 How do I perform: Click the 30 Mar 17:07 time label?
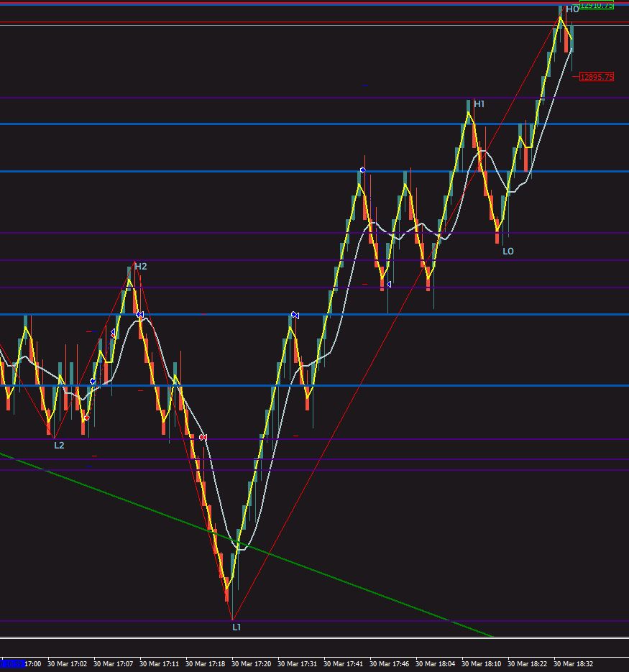click(113, 664)
